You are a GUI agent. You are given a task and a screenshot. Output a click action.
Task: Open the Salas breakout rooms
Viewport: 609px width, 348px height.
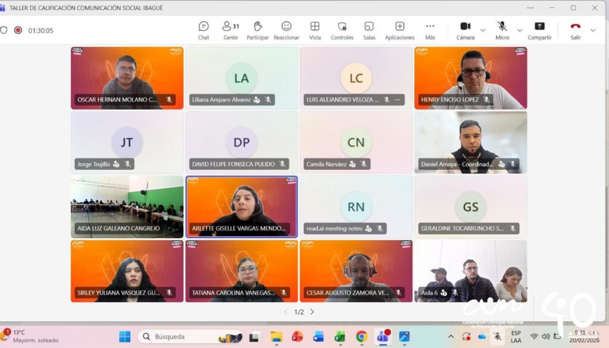369,30
